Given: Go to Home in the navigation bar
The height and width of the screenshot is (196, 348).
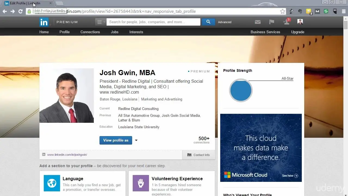Looking at the screenshot, I should click(44, 32).
